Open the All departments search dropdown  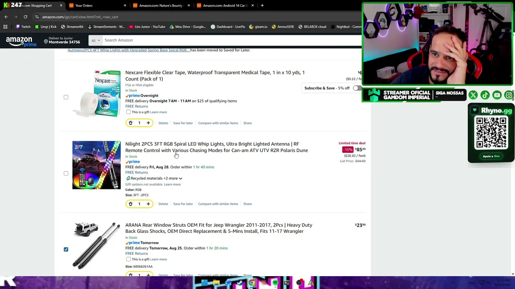[x=95, y=40]
